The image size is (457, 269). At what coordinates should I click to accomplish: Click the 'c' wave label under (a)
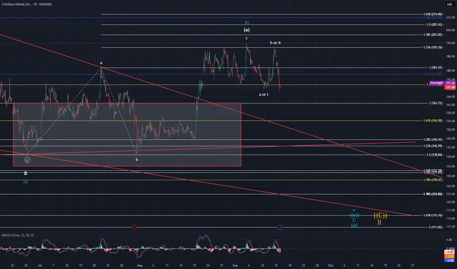(247, 38)
